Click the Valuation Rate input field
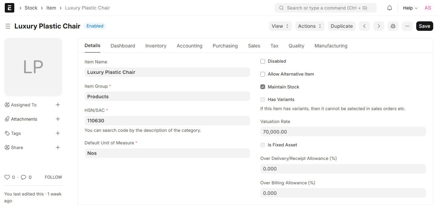Image resolution: width=439 pixels, height=205 pixels. [343, 131]
